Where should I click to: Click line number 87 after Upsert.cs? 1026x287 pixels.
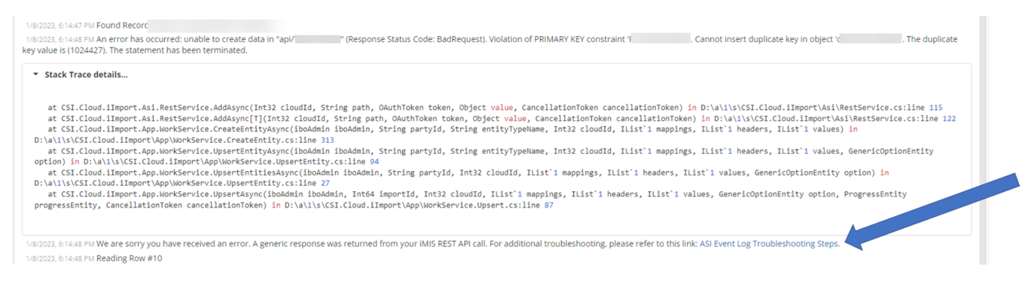click(549, 205)
